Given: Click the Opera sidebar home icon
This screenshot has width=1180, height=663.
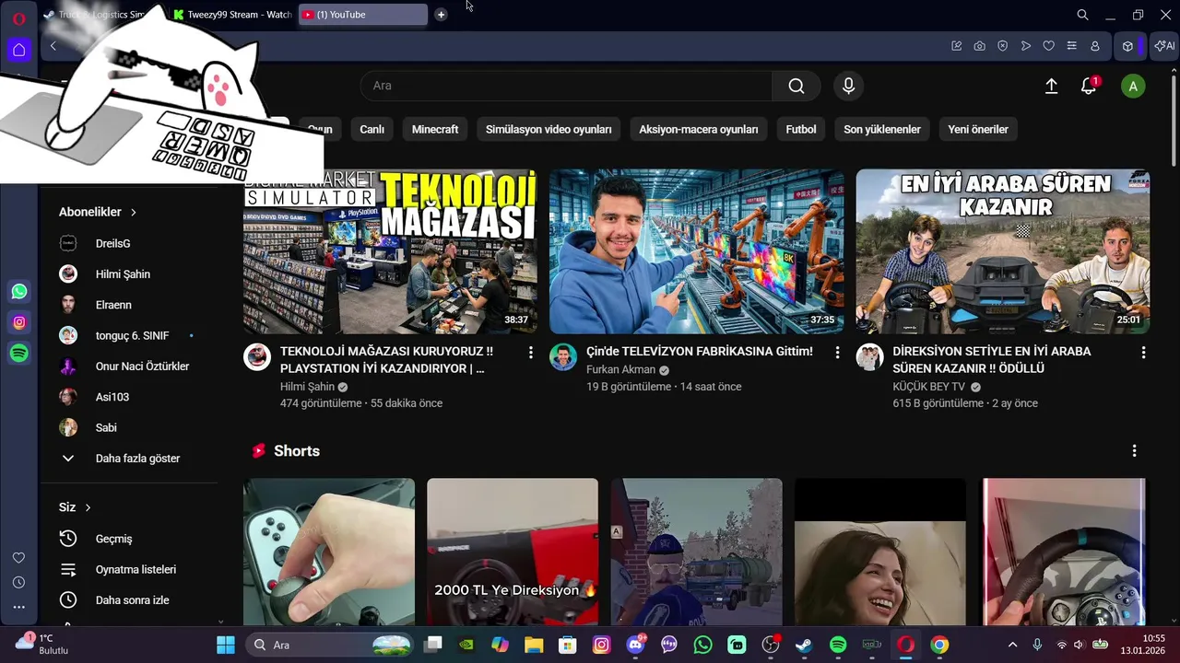Looking at the screenshot, I should coord(19,50).
